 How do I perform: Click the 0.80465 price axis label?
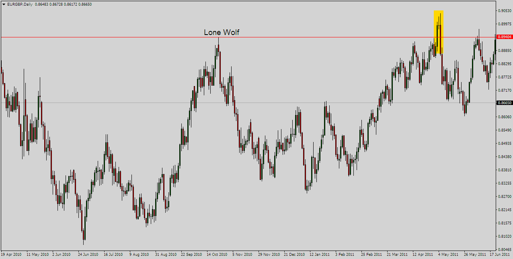click(x=505, y=249)
